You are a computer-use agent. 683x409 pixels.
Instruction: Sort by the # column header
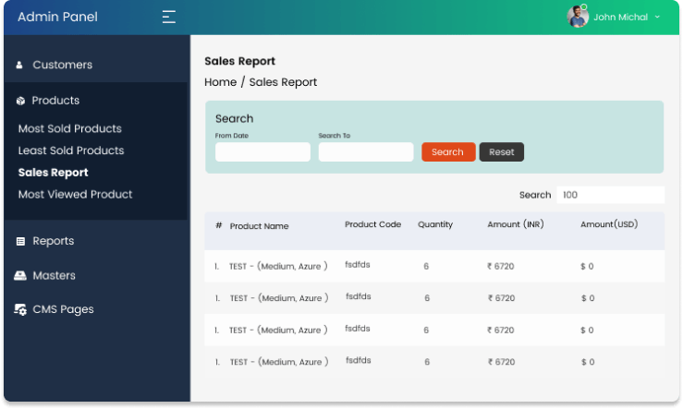[219, 225]
